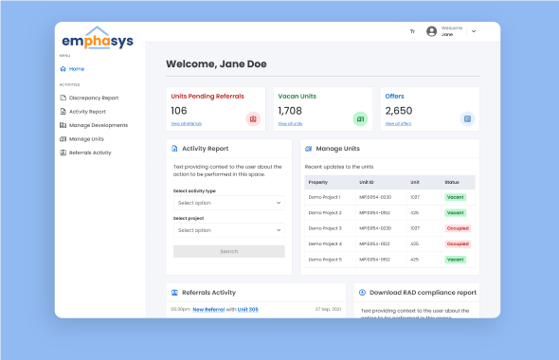Click the Tr text size icon in header

point(412,31)
